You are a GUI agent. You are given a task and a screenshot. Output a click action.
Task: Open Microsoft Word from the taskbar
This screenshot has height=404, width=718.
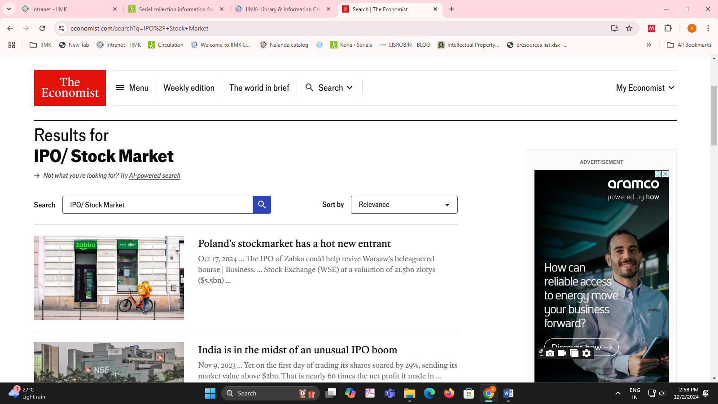click(x=508, y=393)
